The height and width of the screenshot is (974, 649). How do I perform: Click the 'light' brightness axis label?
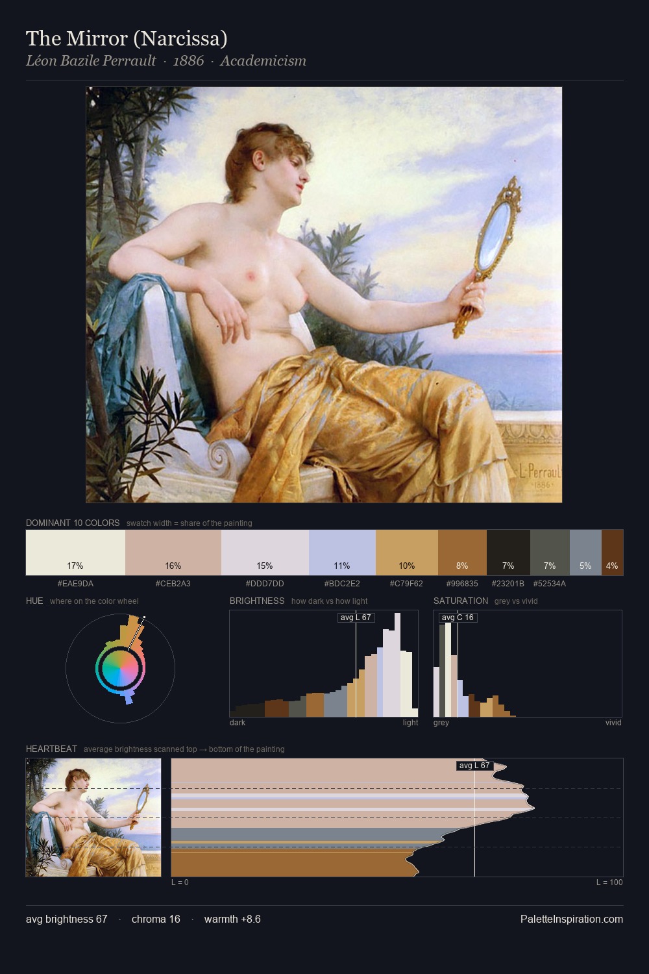pos(410,723)
